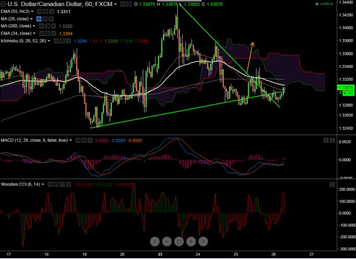Click the Woodies CCI value 100.5226
The image size is (356, 259).
tap(103, 184)
